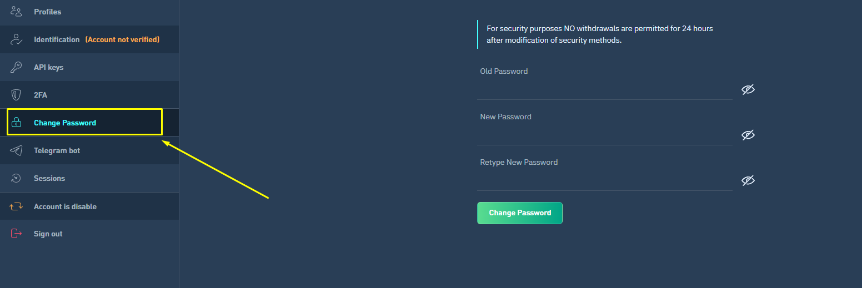Toggle visibility of the New Password field
This screenshot has height=288, width=862.
(x=748, y=135)
